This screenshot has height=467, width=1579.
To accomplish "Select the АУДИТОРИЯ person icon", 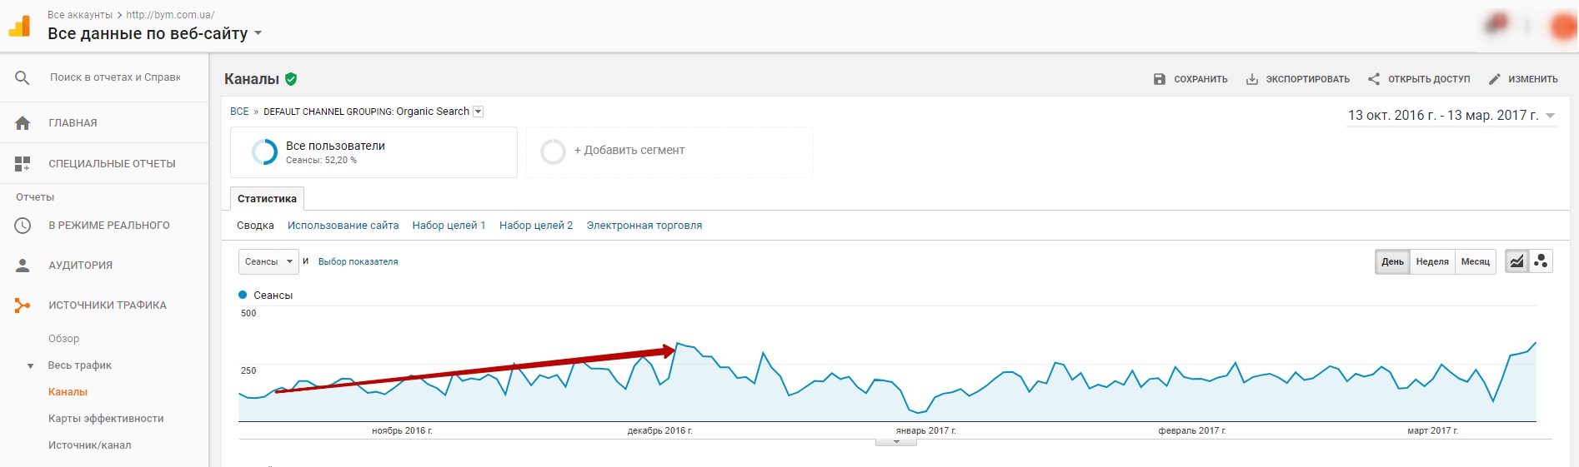I will tap(23, 266).
